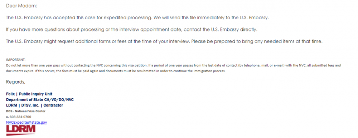Click the line starting 'documents expire. If this occurs'
The width and height of the screenshot is (358, 138).
pos(116,71)
